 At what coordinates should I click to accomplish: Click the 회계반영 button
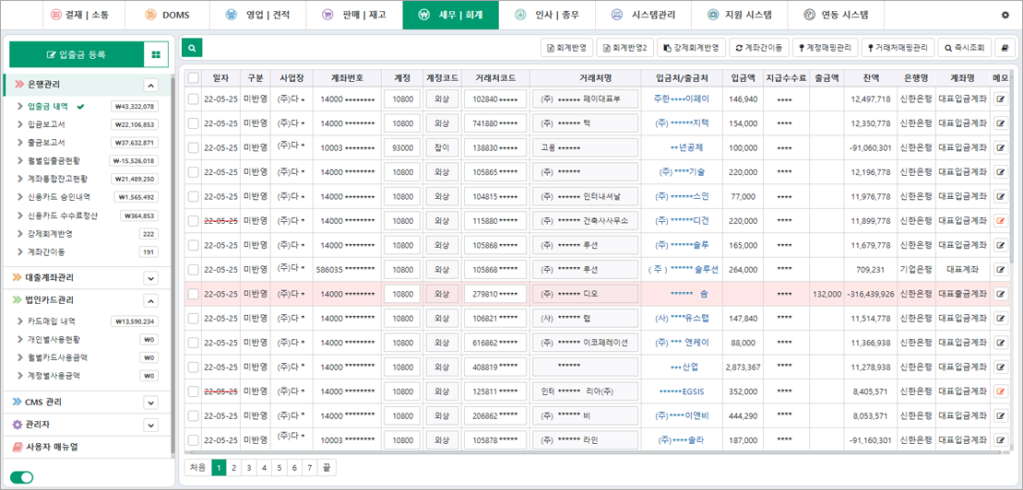pos(567,48)
